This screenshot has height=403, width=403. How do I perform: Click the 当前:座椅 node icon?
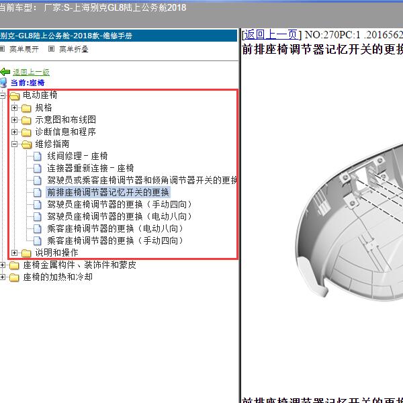(x=3, y=83)
